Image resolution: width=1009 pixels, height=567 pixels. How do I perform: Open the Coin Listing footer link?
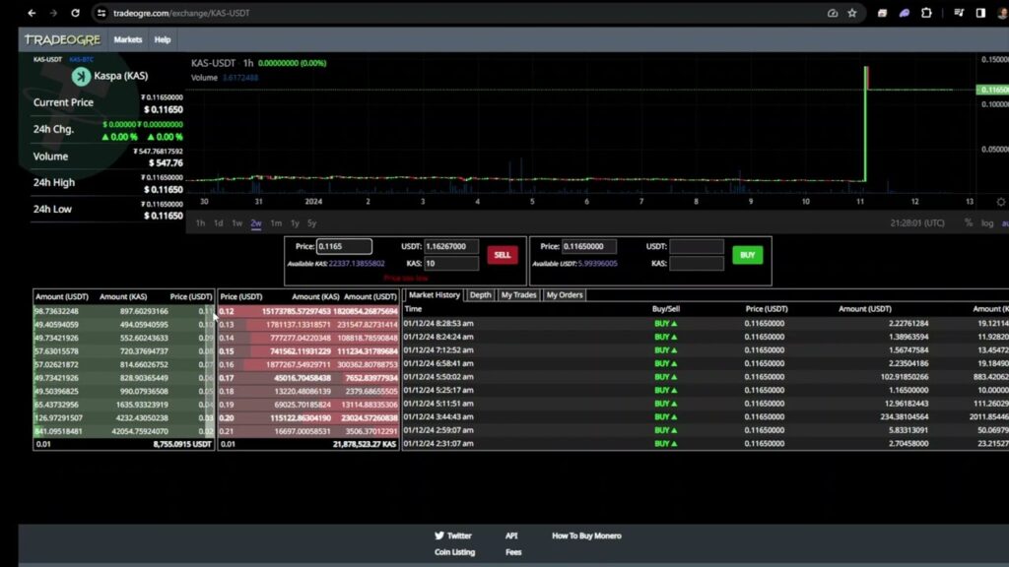[x=454, y=552]
